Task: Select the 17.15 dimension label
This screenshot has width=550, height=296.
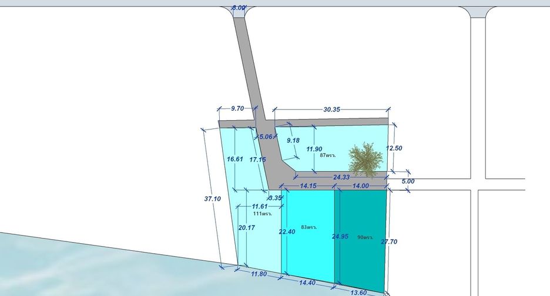Action: pos(257,159)
